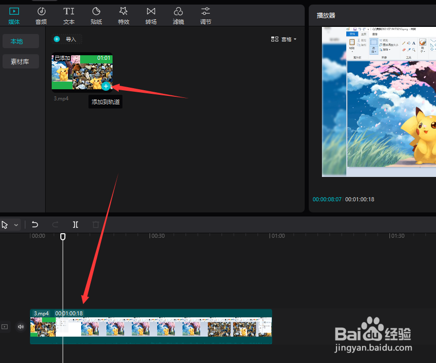Click the delete trash icon
436x363 pixels.
coord(96,225)
